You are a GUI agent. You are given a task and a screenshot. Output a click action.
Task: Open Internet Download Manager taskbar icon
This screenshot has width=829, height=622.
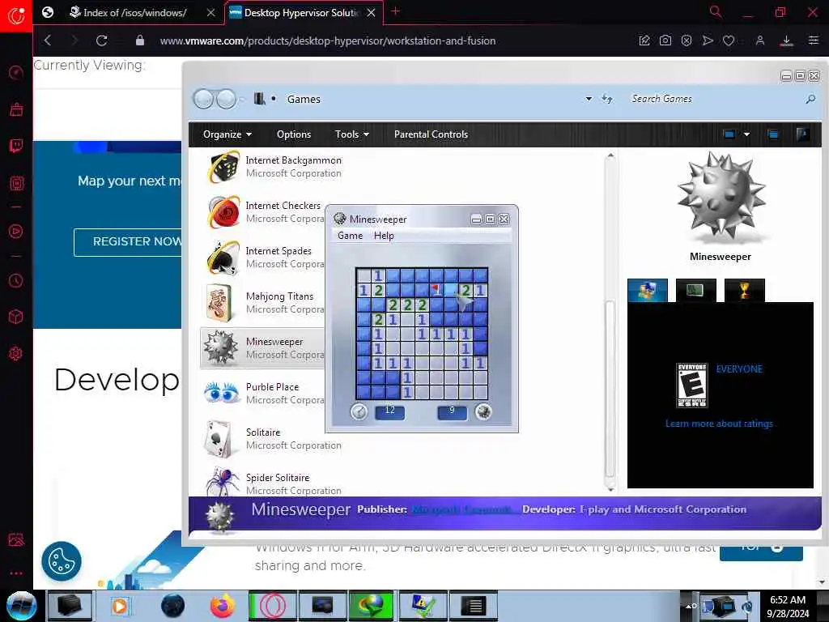[372, 606]
